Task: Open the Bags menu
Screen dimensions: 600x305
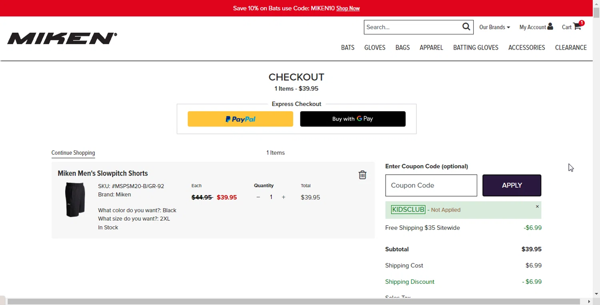Action: [x=402, y=48]
